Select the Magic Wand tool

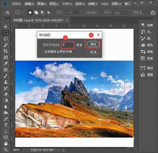coord(6,45)
